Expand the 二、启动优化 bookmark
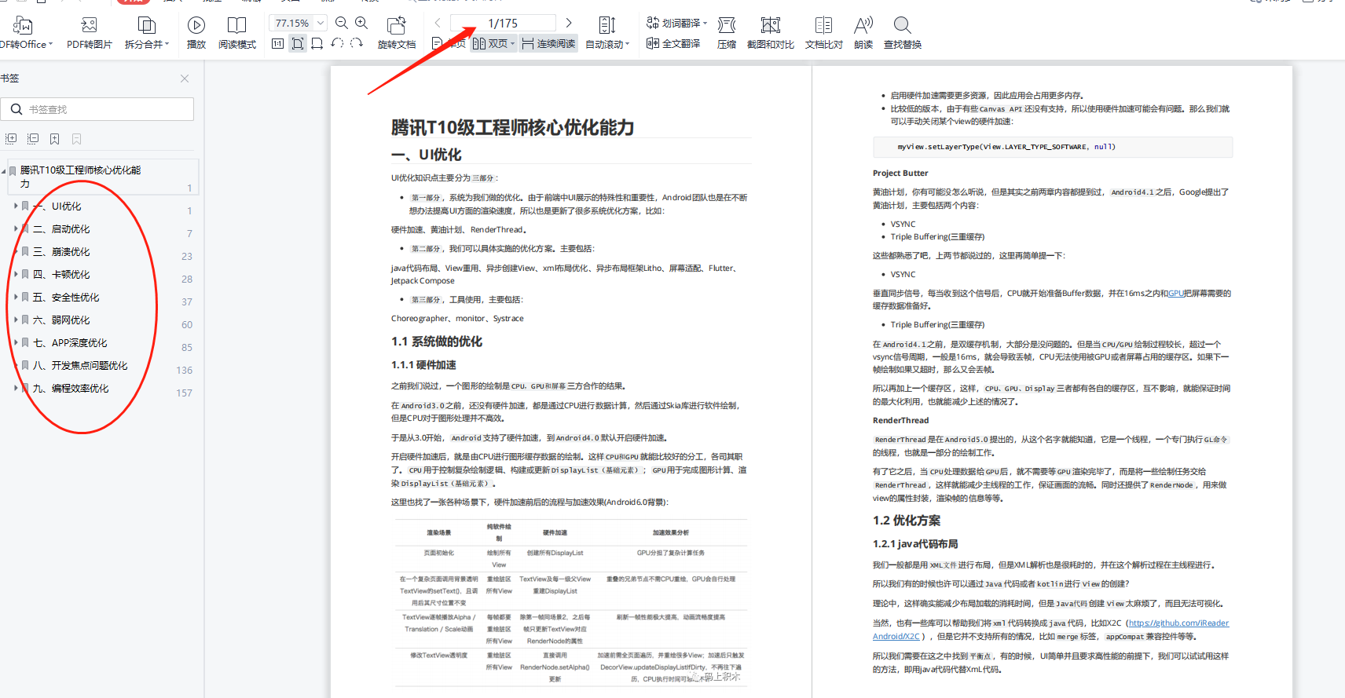The image size is (1345, 698). pos(16,228)
